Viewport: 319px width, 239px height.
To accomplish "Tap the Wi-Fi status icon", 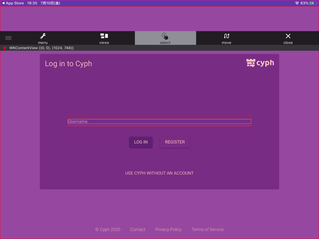I will point(297,3).
